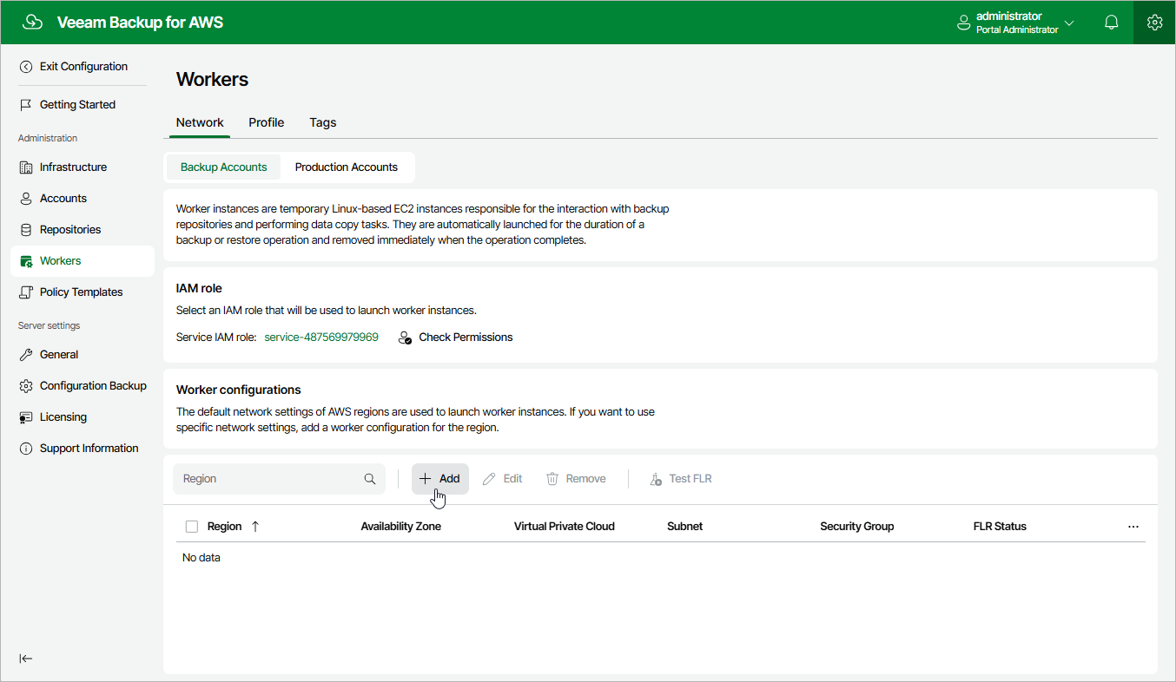Click the plus icon on Add
This screenshot has height=682, width=1176.
[x=425, y=479]
